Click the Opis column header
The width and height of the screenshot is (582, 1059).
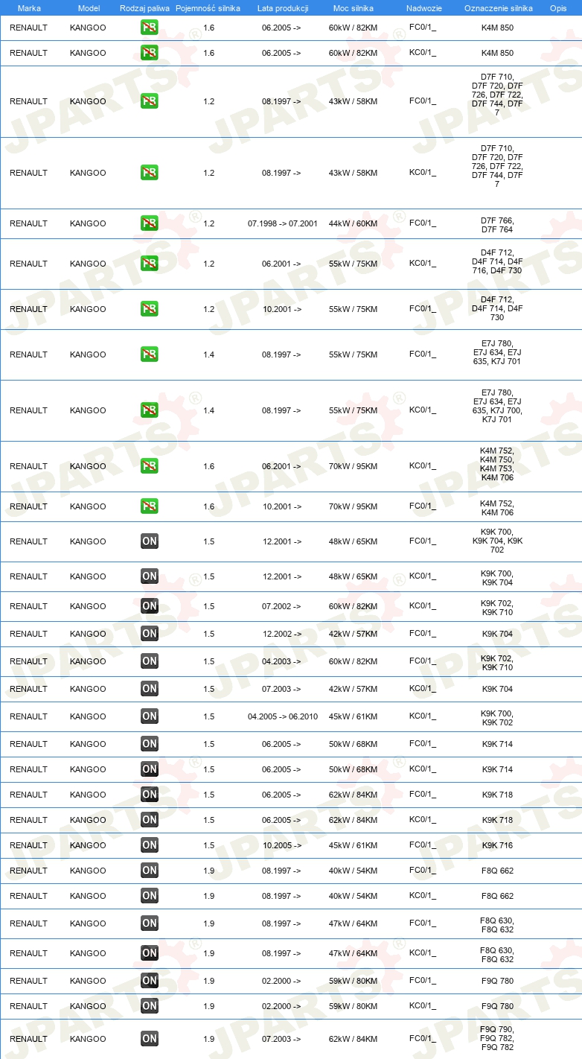coord(557,8)
